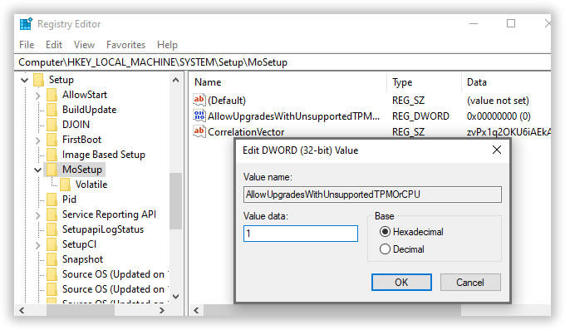Click the DJOIN folder icon
Image resolution: width=565 pixels, height=330 pixels.
(x=52, y=125)
